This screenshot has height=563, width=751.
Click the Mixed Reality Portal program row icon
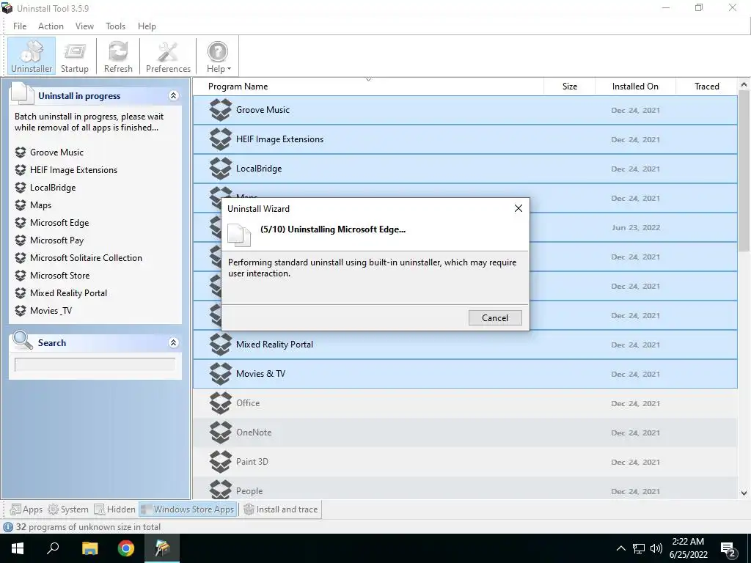(220, 345)
